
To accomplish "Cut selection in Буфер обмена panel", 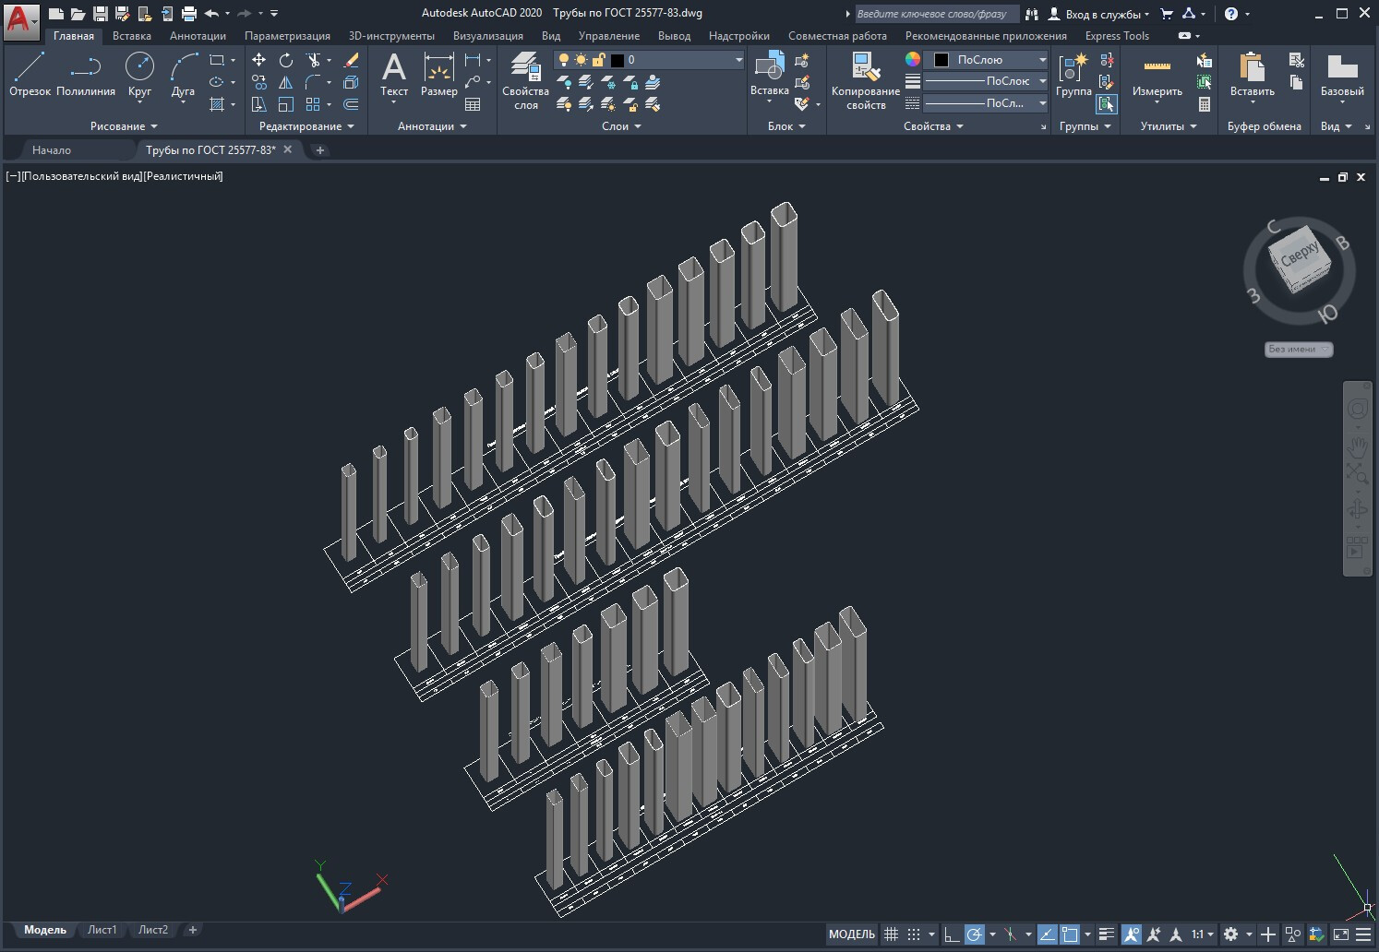I will [x=1297, y=60].
